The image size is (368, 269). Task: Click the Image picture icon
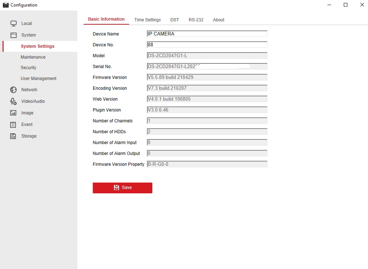[13, 113]
